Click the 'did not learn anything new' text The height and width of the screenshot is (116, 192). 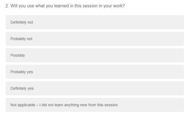79,105
